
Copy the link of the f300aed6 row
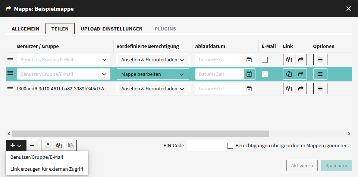point(289,88)
